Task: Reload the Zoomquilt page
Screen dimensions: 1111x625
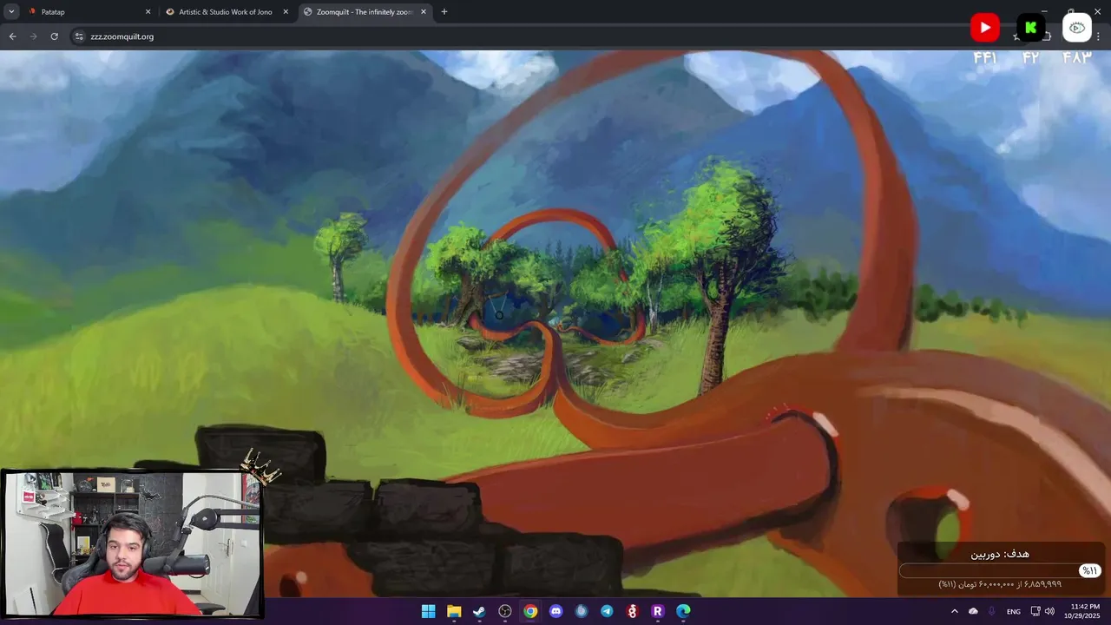Action: coord(54,36)
